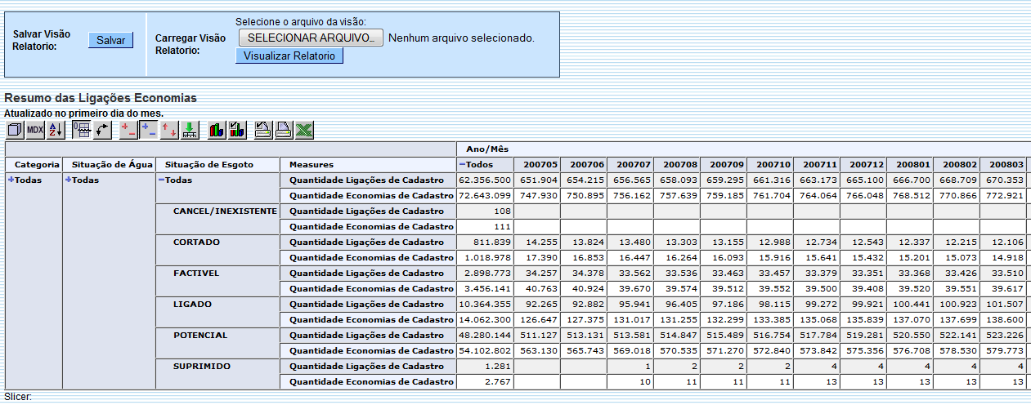
Task: Toggle blue plus-minus drill position mode
Action: click(x=149, y=129)
